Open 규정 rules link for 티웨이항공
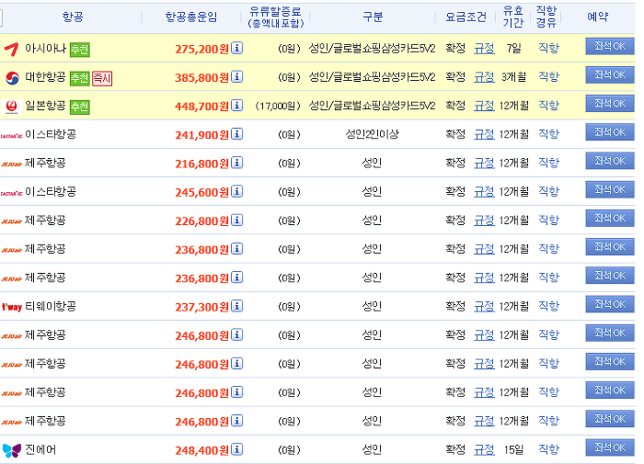The height and width of the screenshot is (464, 644). click(x=484, y=307)
